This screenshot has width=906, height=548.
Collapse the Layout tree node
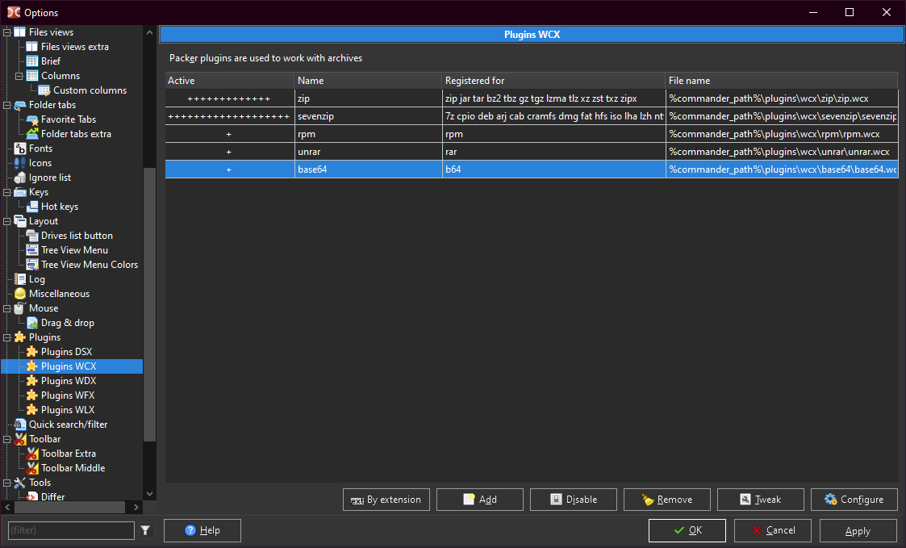pos(7,221)
